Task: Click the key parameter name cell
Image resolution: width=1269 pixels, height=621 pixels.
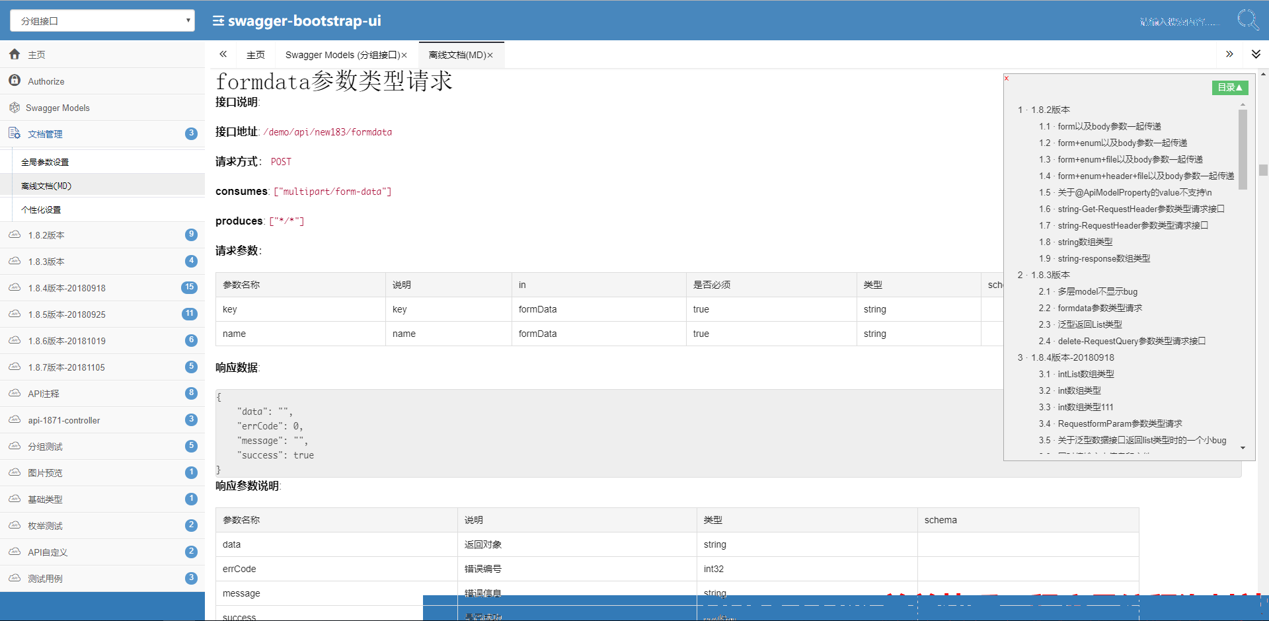Action: 301,309
